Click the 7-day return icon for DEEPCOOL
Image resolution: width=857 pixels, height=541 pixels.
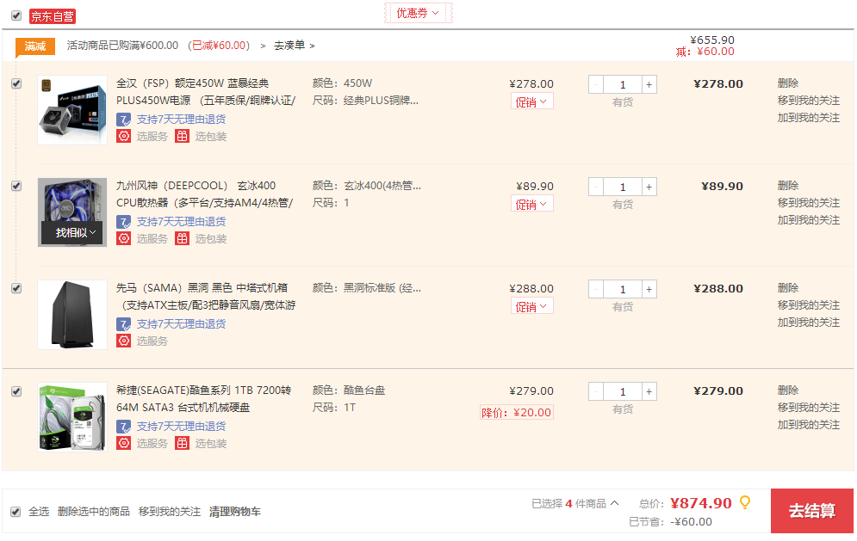click(x=123, y=222)
